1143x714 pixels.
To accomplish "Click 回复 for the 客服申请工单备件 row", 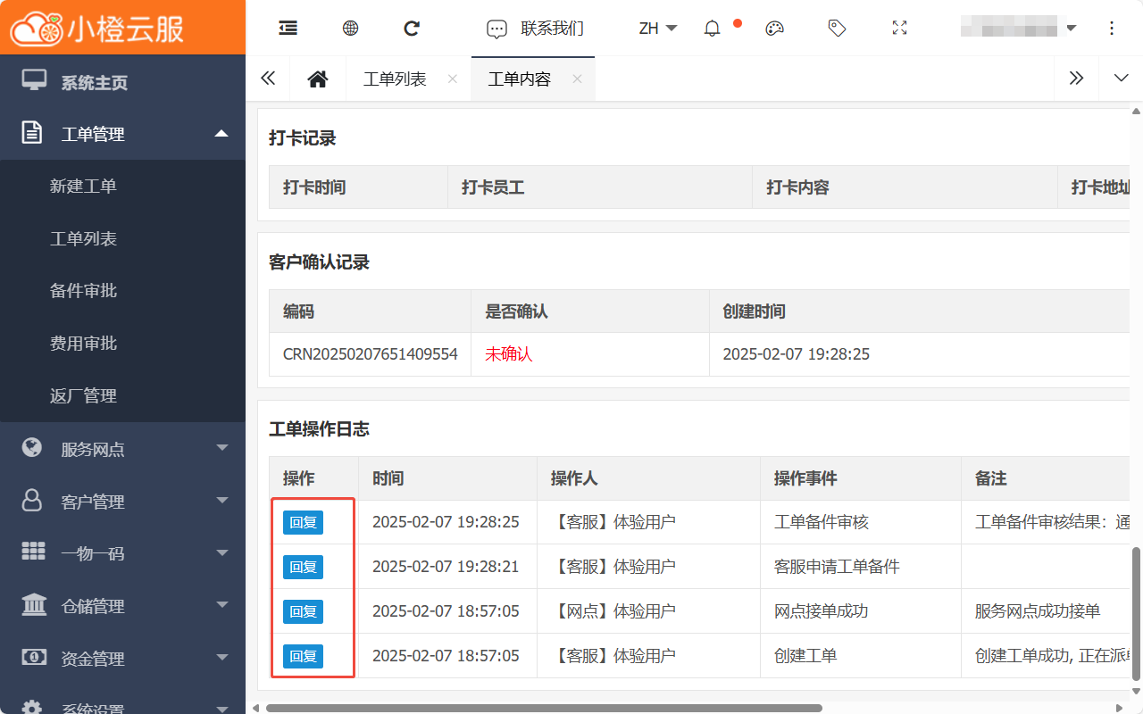I will tap(303, 567).
